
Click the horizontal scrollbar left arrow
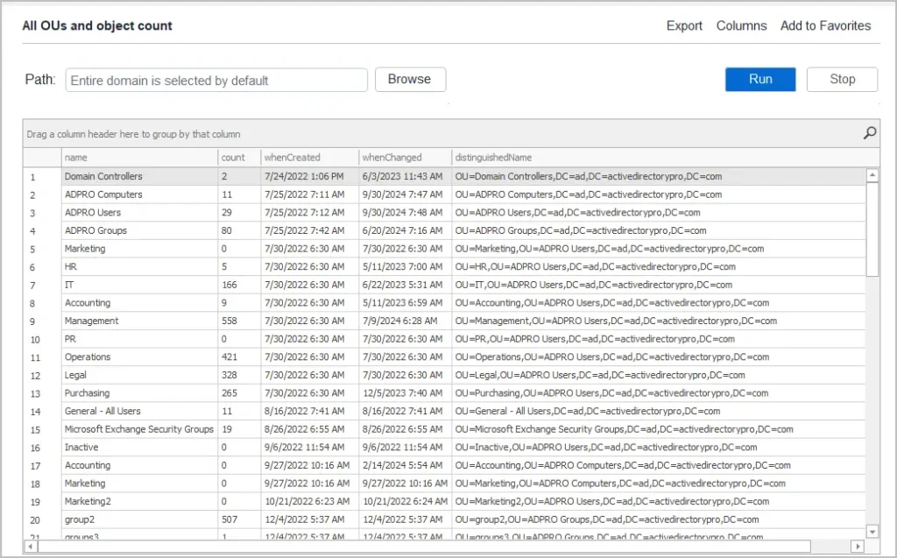(31, 546)
